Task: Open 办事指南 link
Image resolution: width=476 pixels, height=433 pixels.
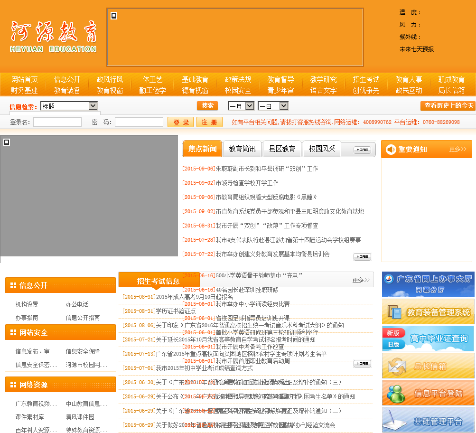Action: [x=27, y=318]
